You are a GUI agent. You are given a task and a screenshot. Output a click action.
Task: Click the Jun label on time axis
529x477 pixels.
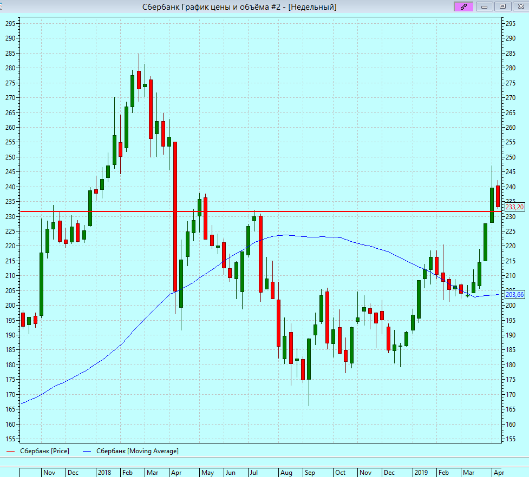(x=231, y=473)
